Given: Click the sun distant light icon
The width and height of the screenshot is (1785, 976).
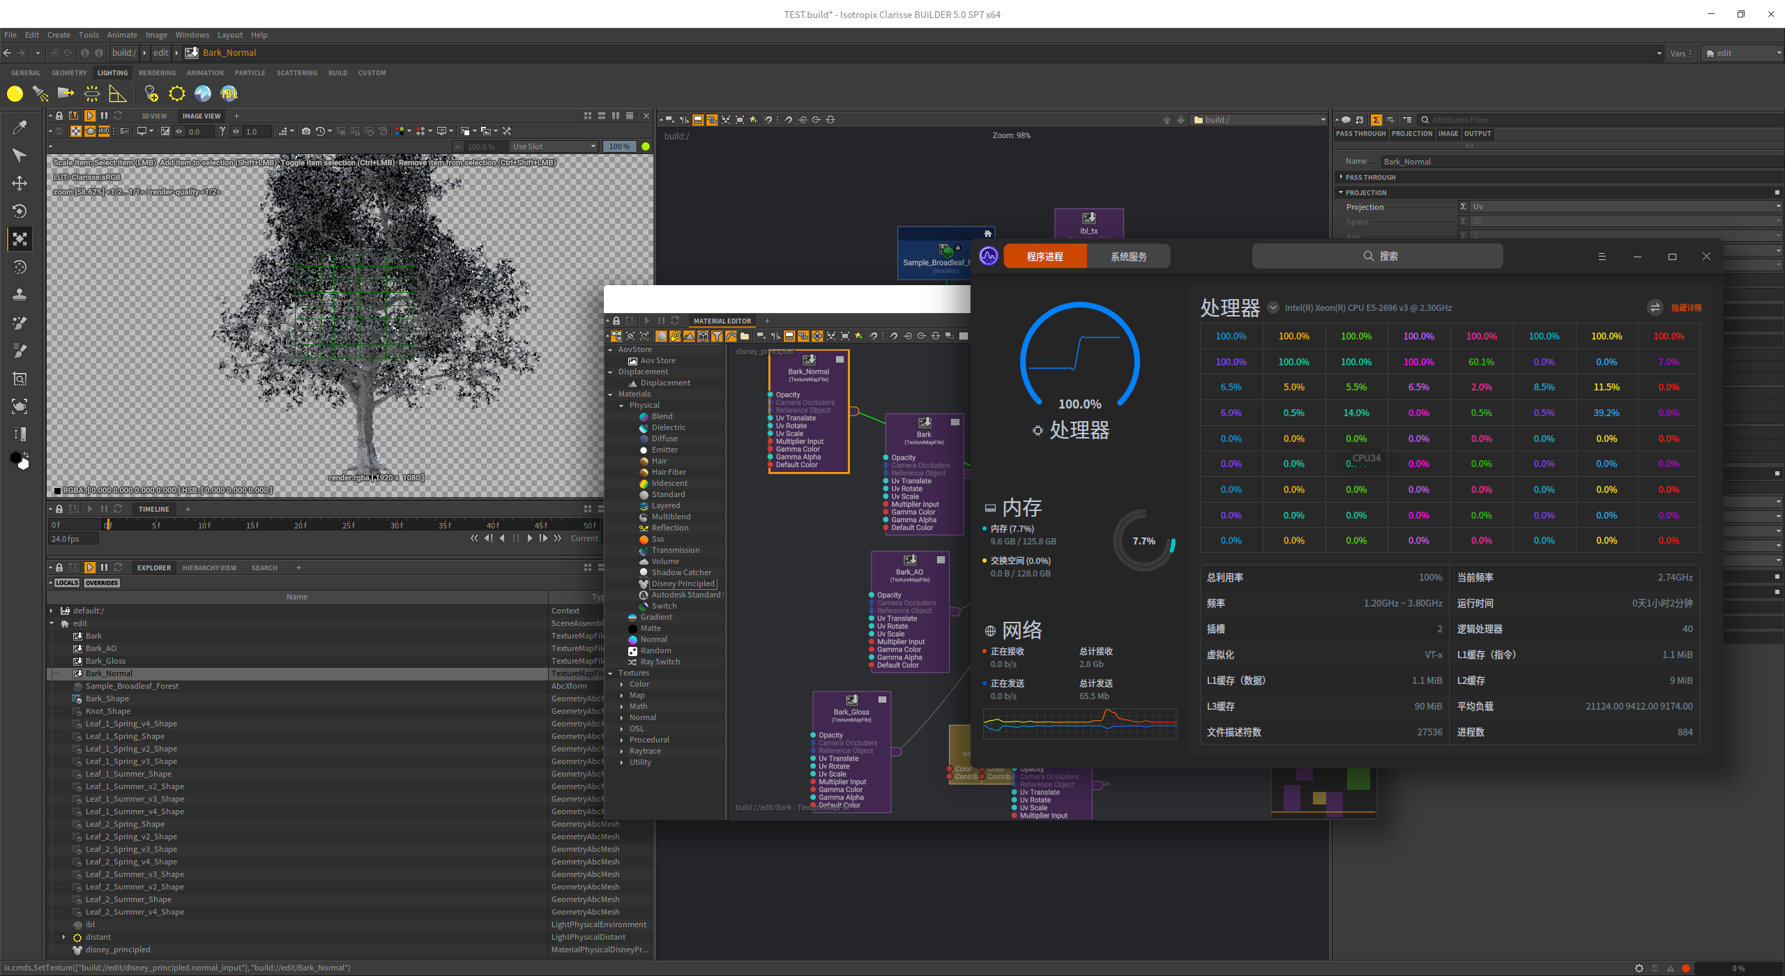Looking at the screenshot, I should (177, 93).
